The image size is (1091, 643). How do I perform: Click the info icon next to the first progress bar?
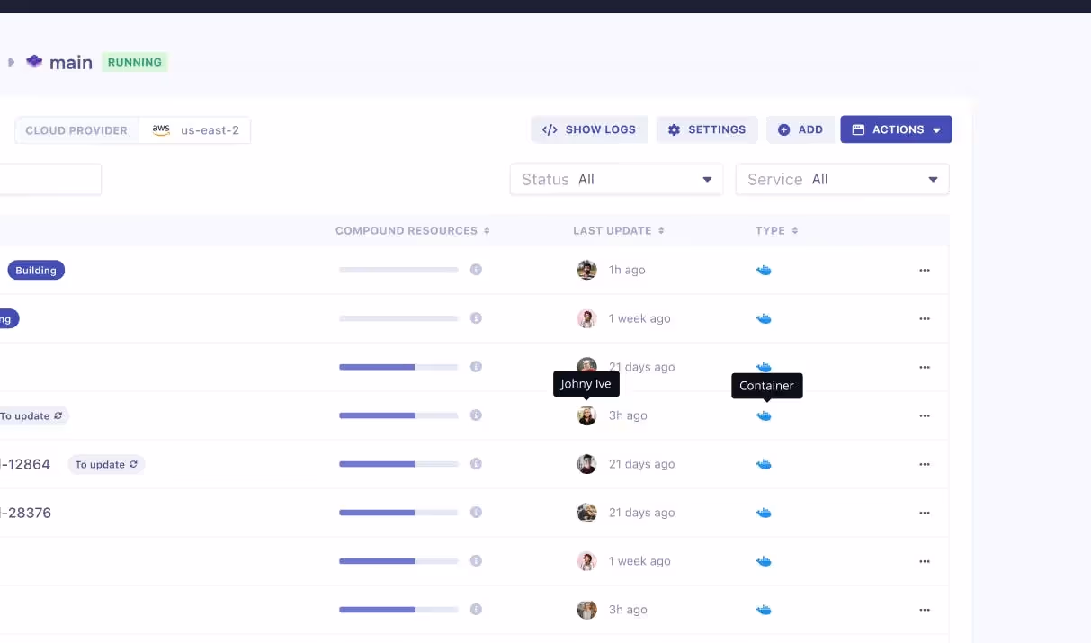pyautogui.click(x=476, y=270)
